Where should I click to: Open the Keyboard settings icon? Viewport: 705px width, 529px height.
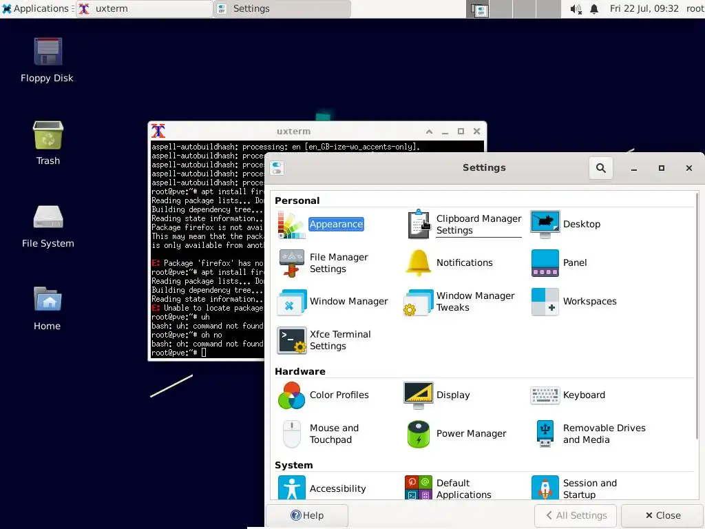click(545, 395)
